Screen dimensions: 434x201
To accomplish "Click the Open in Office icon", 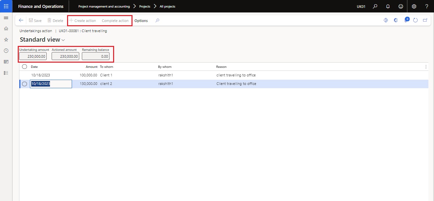I will click(396, 20).
